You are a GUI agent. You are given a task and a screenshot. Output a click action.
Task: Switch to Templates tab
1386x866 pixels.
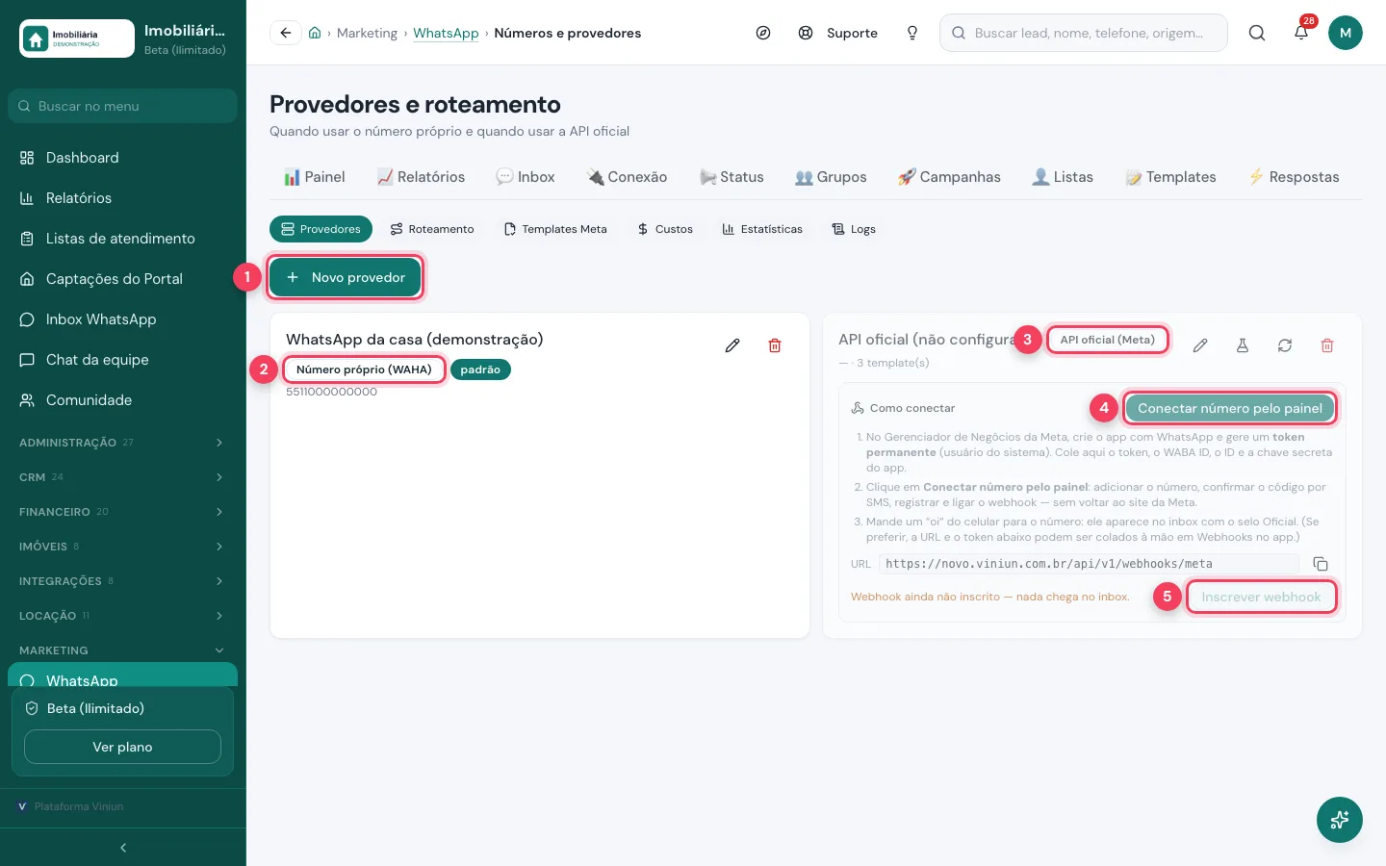point(1170,177)
